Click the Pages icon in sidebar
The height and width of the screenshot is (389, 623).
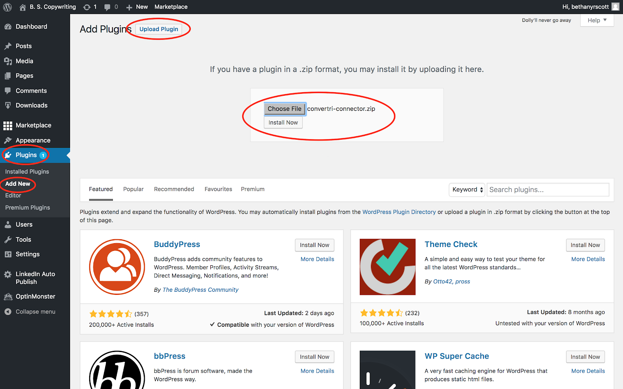click(8, 76)
